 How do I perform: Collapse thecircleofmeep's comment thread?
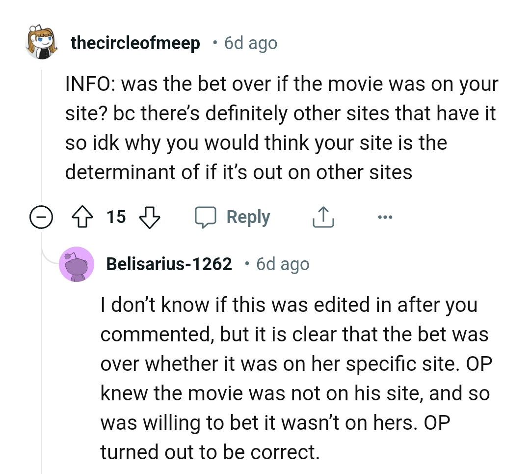(41, 217)
